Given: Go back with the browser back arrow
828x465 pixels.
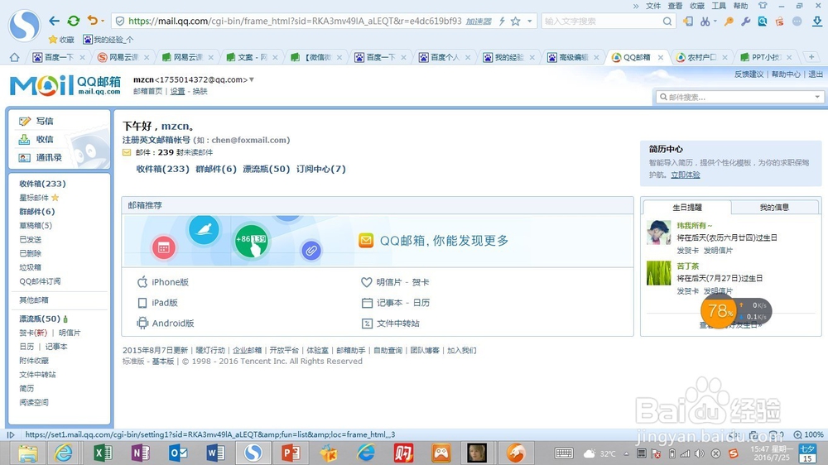Looking at the screenshot, I should coord(54,22).
